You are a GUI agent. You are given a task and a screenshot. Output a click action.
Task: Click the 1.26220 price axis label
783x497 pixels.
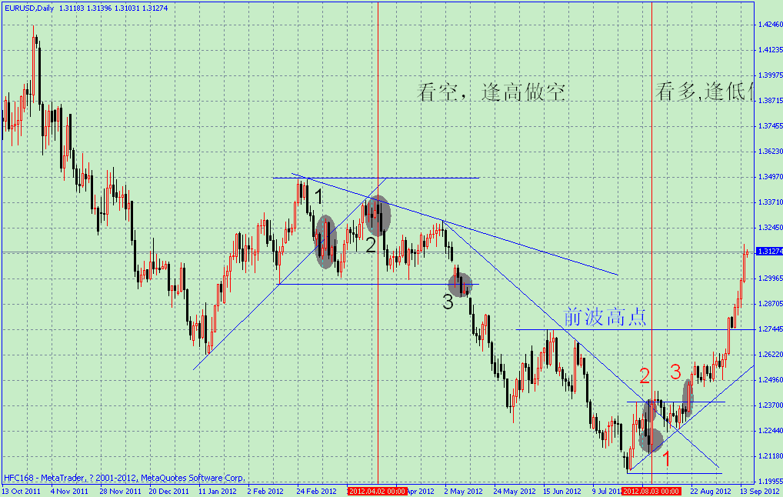click(x=770, y=354)
